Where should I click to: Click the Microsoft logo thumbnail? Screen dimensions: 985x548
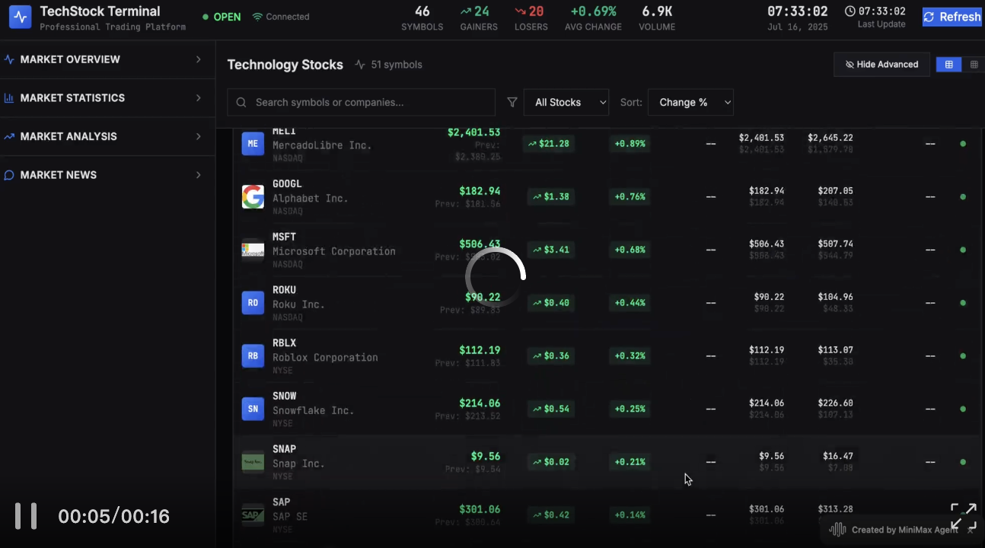tap(253, 250)
